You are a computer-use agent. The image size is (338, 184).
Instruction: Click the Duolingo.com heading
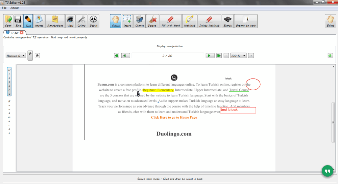(174, 134)
